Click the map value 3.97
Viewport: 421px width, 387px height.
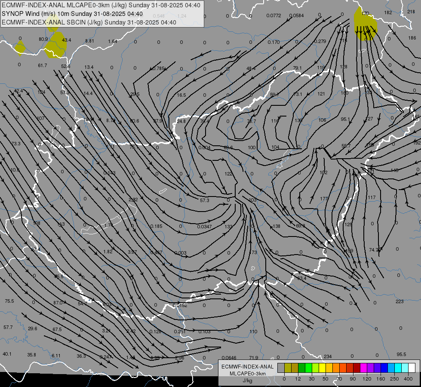point(132,252)
